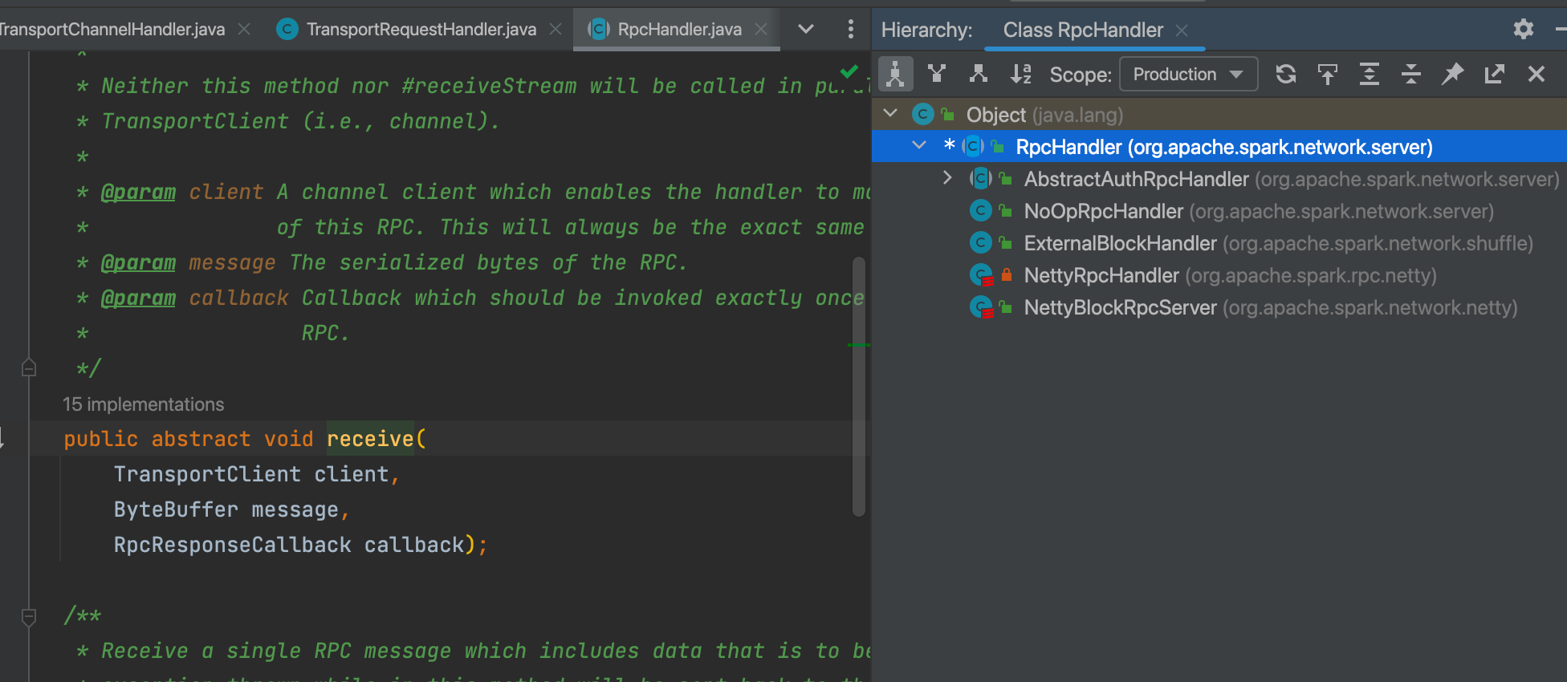Open the 15 implementations inlay link
This screenshot has height=682, width=1567.
coord(144,404)
